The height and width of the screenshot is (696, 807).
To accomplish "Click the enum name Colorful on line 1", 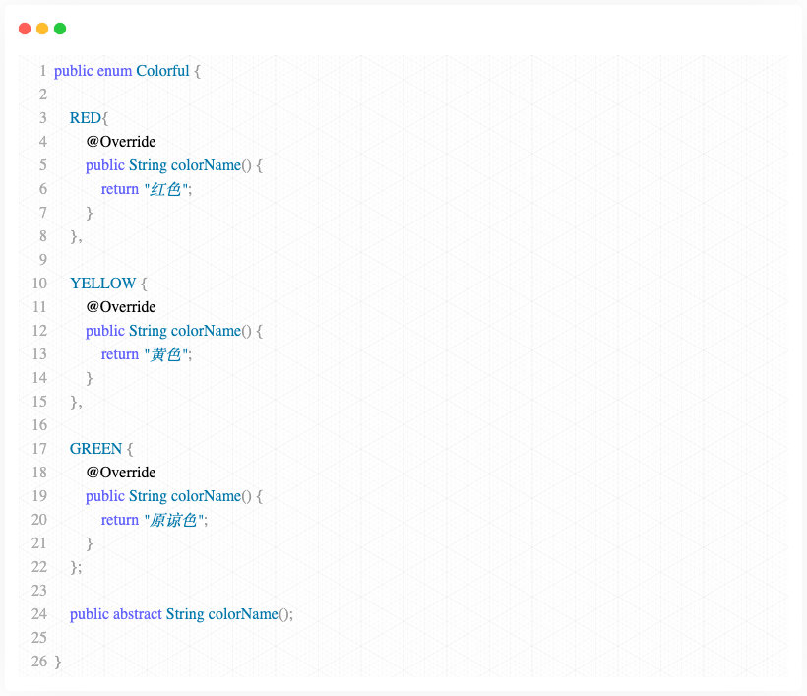I will 162,71.
